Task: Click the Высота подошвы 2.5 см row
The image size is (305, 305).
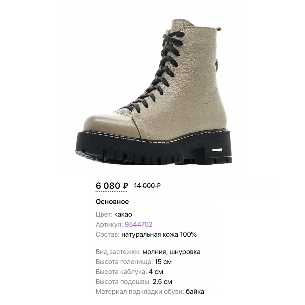Action: pyautogui.click(x=134, y=282)
